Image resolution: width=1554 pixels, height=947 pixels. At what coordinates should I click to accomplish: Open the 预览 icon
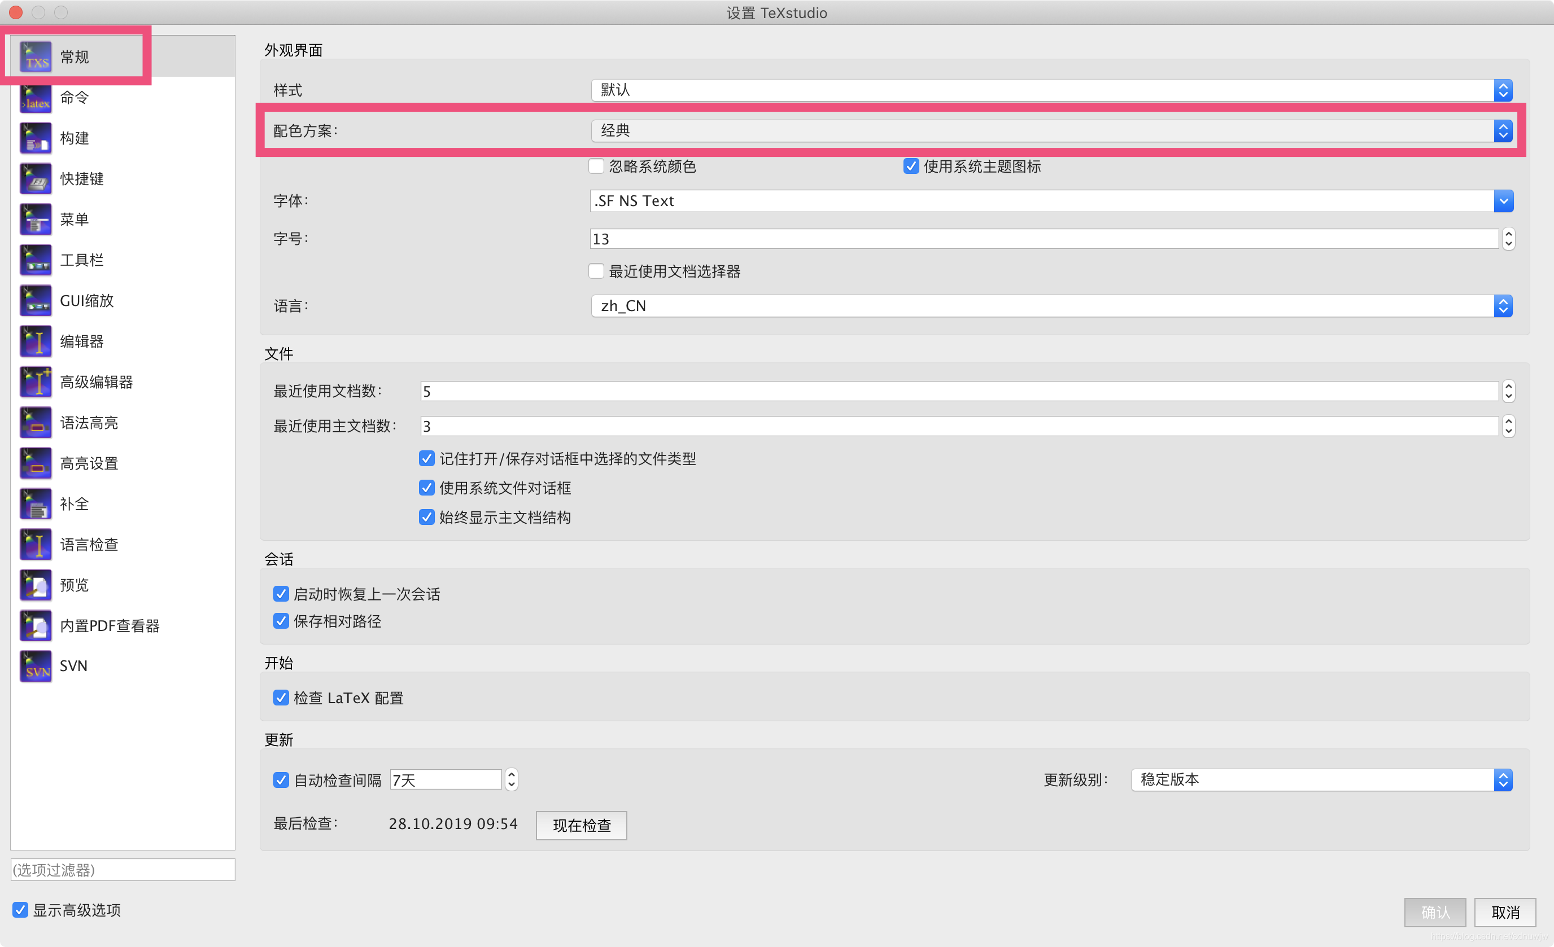point(36,585)
